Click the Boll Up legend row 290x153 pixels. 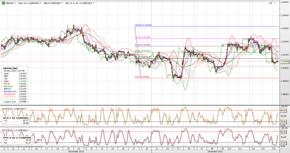pyautogui.click(x=15, y=84)
